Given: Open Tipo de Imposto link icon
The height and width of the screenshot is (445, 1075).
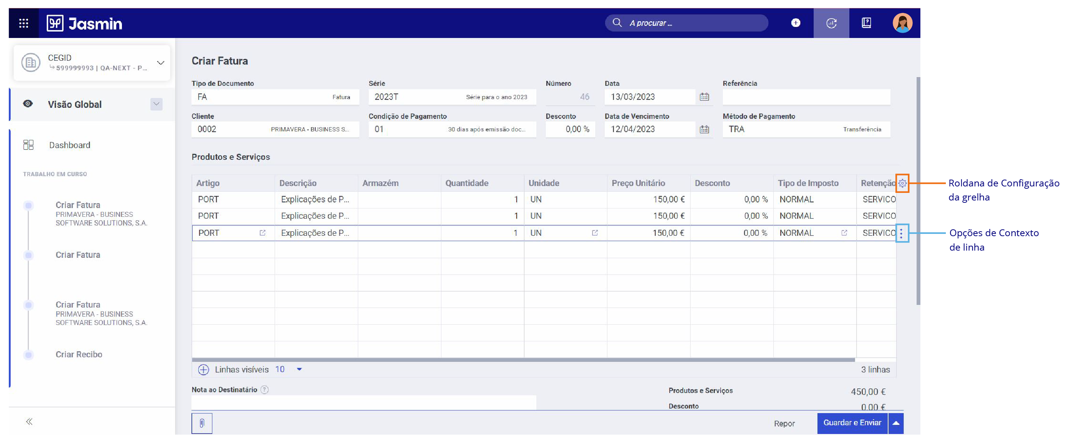Looking at the screenshot, I should (844, 233).
